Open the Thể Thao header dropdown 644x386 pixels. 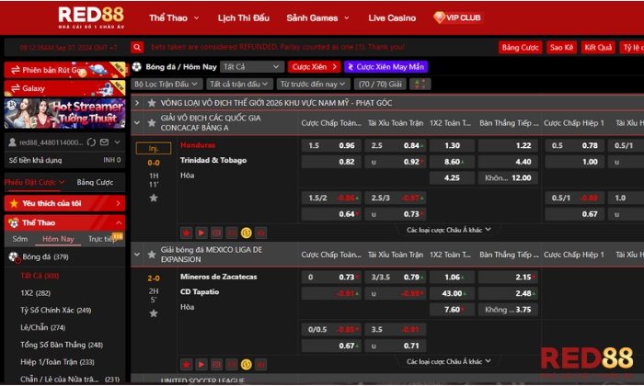tap(174, 18)
